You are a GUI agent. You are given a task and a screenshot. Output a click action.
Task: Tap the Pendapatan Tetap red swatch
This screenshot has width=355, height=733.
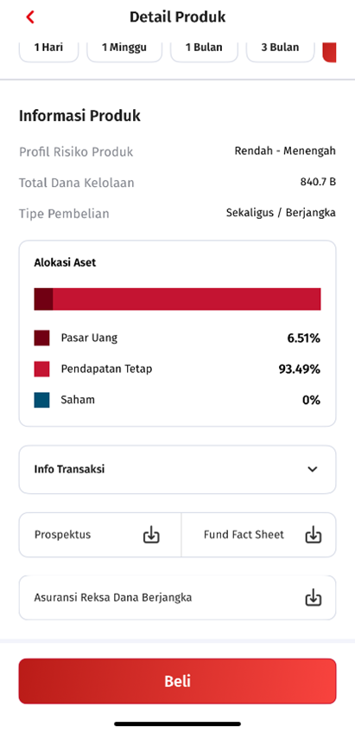click(41, 369)
